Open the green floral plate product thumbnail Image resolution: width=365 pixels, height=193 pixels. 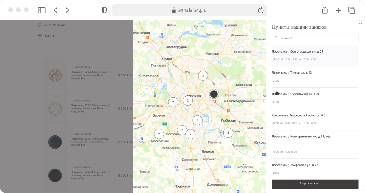[x=55, y=109]
